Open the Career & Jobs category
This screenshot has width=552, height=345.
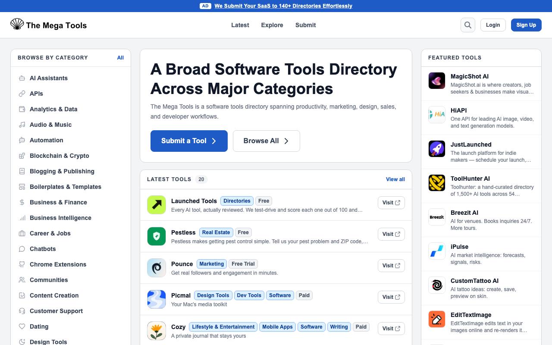tap(71, 233)
